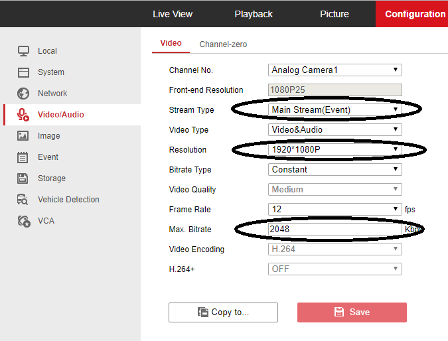448x341 pixels.
Task: Click the VCA icon in sidebar
Action: click(23, 221)
